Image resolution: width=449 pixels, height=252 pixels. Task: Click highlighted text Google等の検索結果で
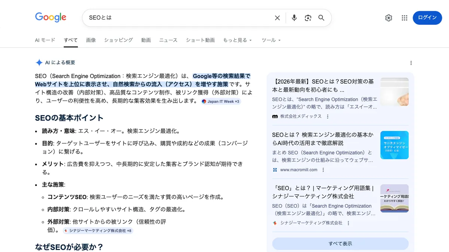tap(222, 76)
